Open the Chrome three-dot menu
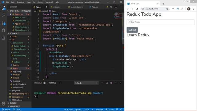Image resolution: width=197 pixels, height=111 pixels. (194, 9)
